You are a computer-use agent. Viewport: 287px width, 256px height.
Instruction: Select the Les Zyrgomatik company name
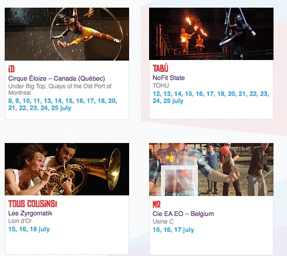click(31, 213)
